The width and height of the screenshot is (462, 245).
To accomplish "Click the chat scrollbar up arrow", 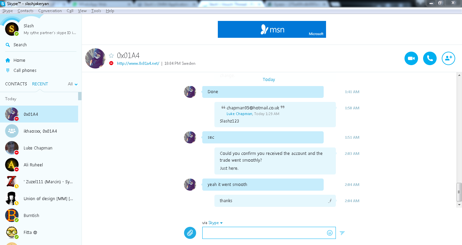I will 459,75.
